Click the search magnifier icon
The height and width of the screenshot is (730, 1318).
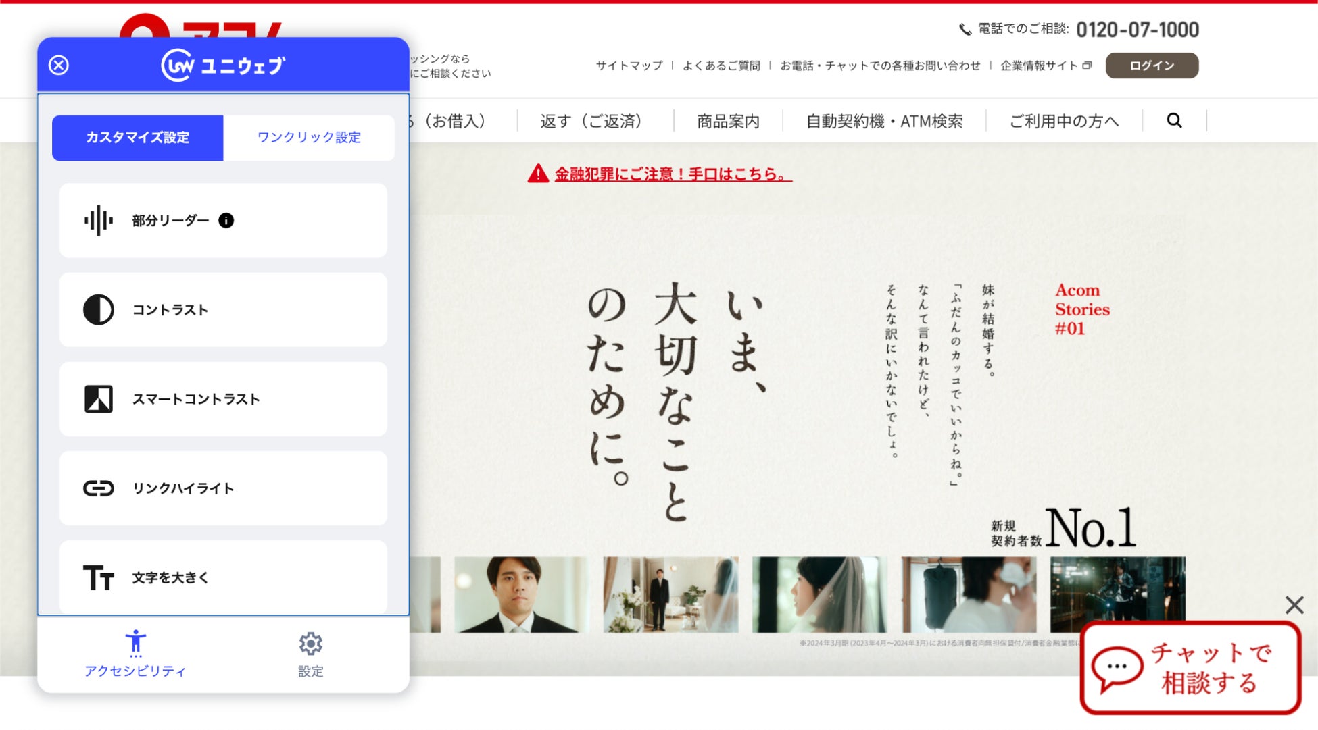pyautogui.click(x=1174, y=120)
